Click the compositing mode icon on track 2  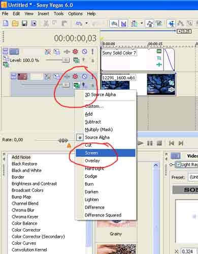point(77,85)
